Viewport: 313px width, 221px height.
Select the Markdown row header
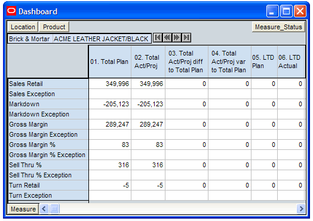pyautogui.click(x=48, y=104)
